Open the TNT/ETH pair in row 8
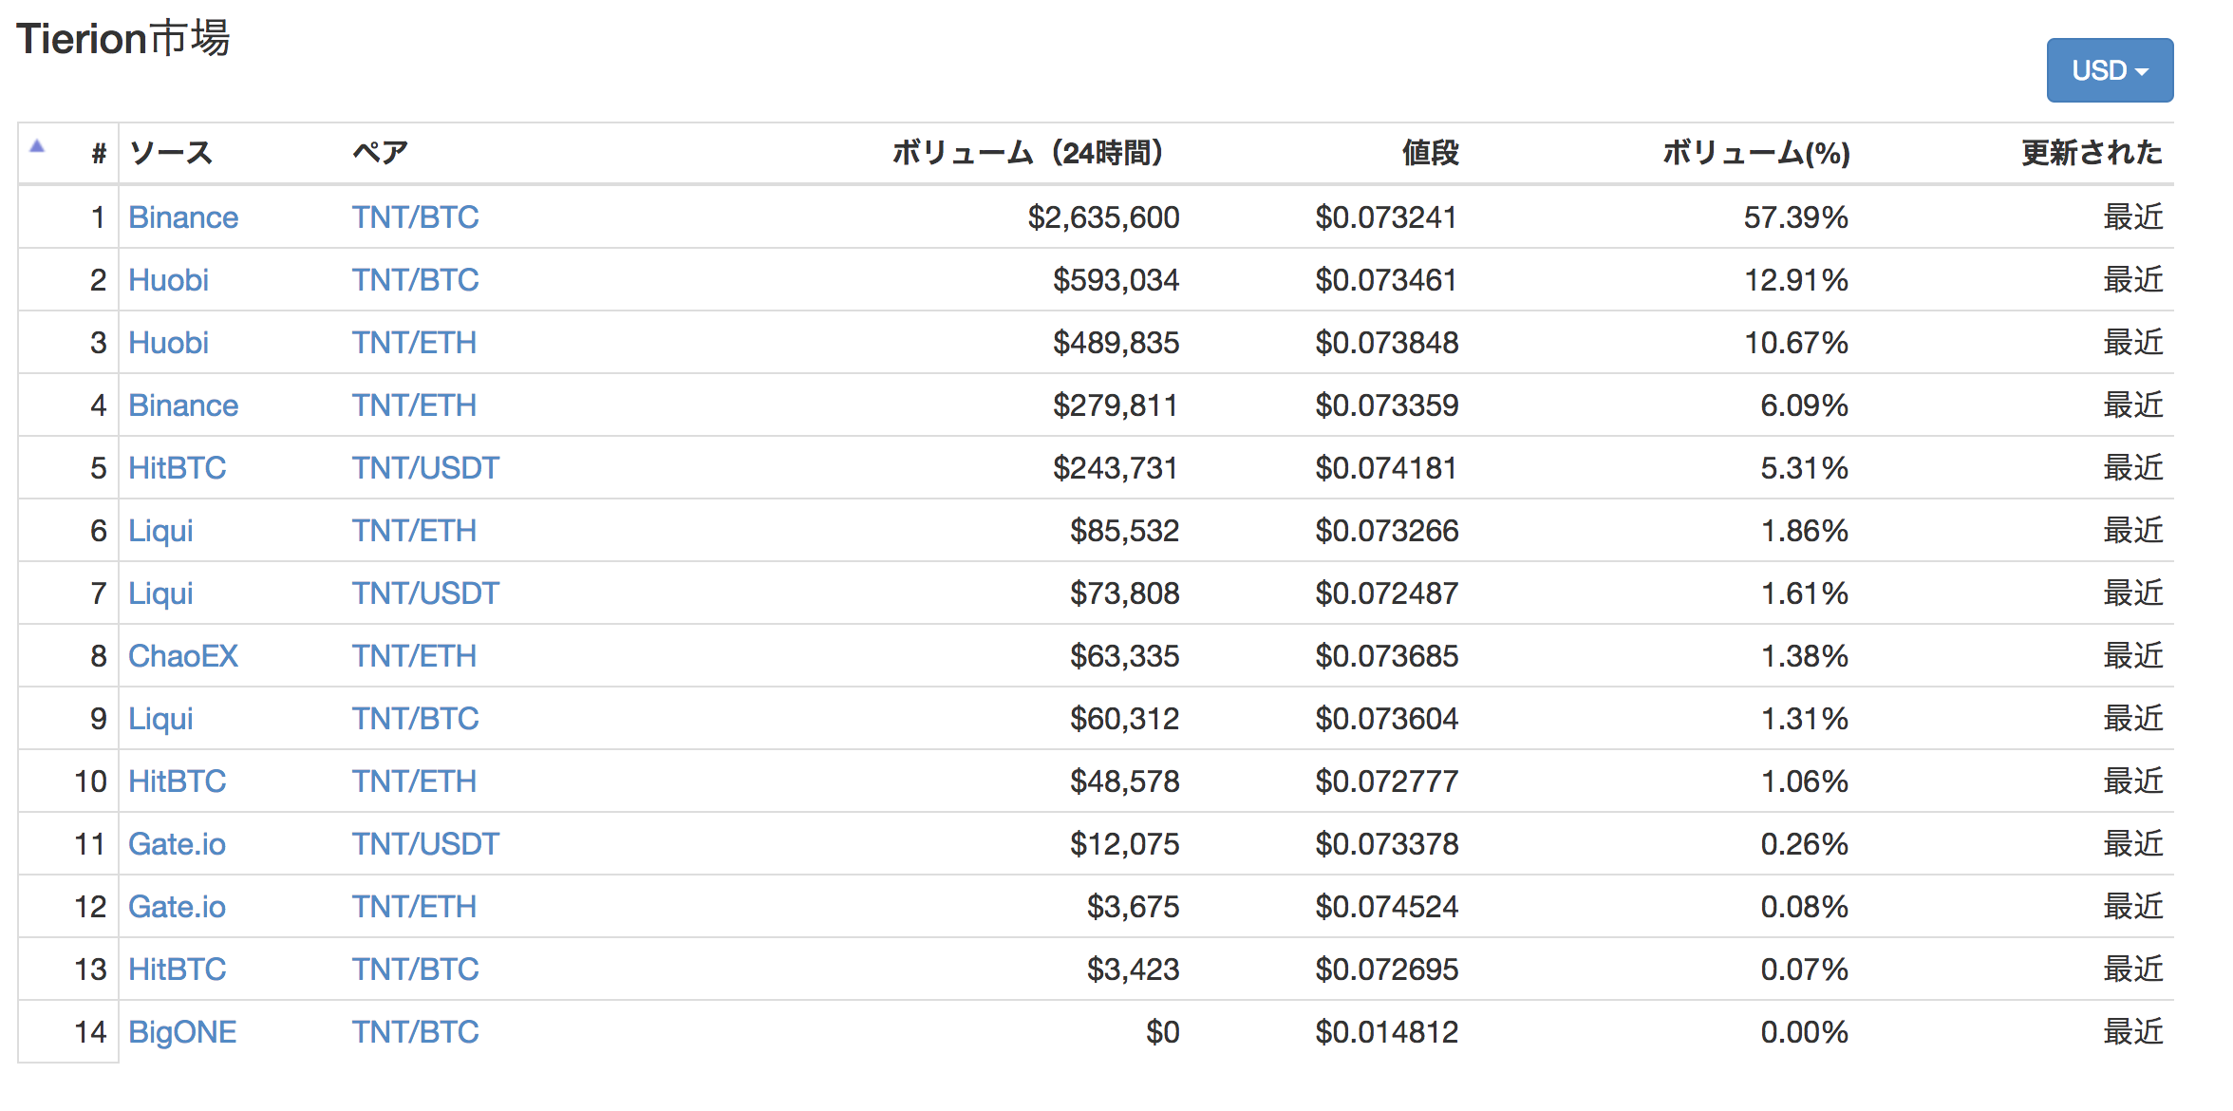The image size is (2233, 1111). coord(414,656)
